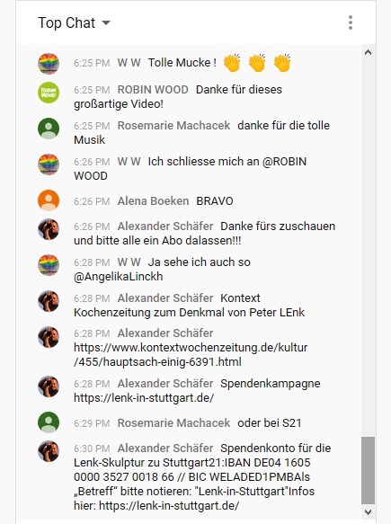This screenshot has height=524, width=391.
Task: Click Alena Boeken orange avatar
Action: 49,200
